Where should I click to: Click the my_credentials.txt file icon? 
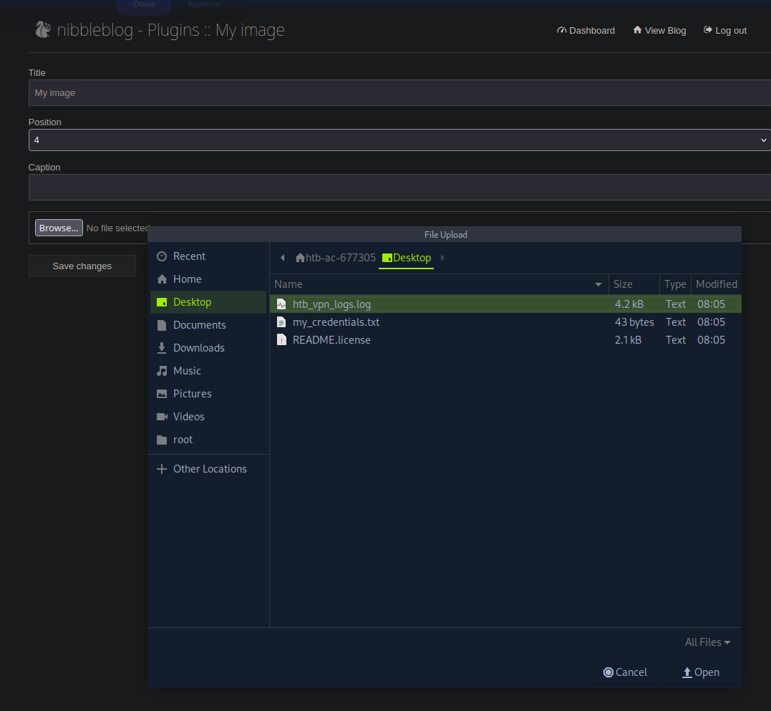(281, 322)
